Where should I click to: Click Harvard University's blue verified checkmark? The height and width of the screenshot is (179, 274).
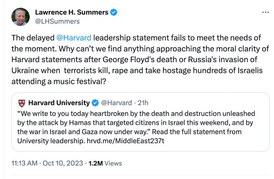click(95, 103)
